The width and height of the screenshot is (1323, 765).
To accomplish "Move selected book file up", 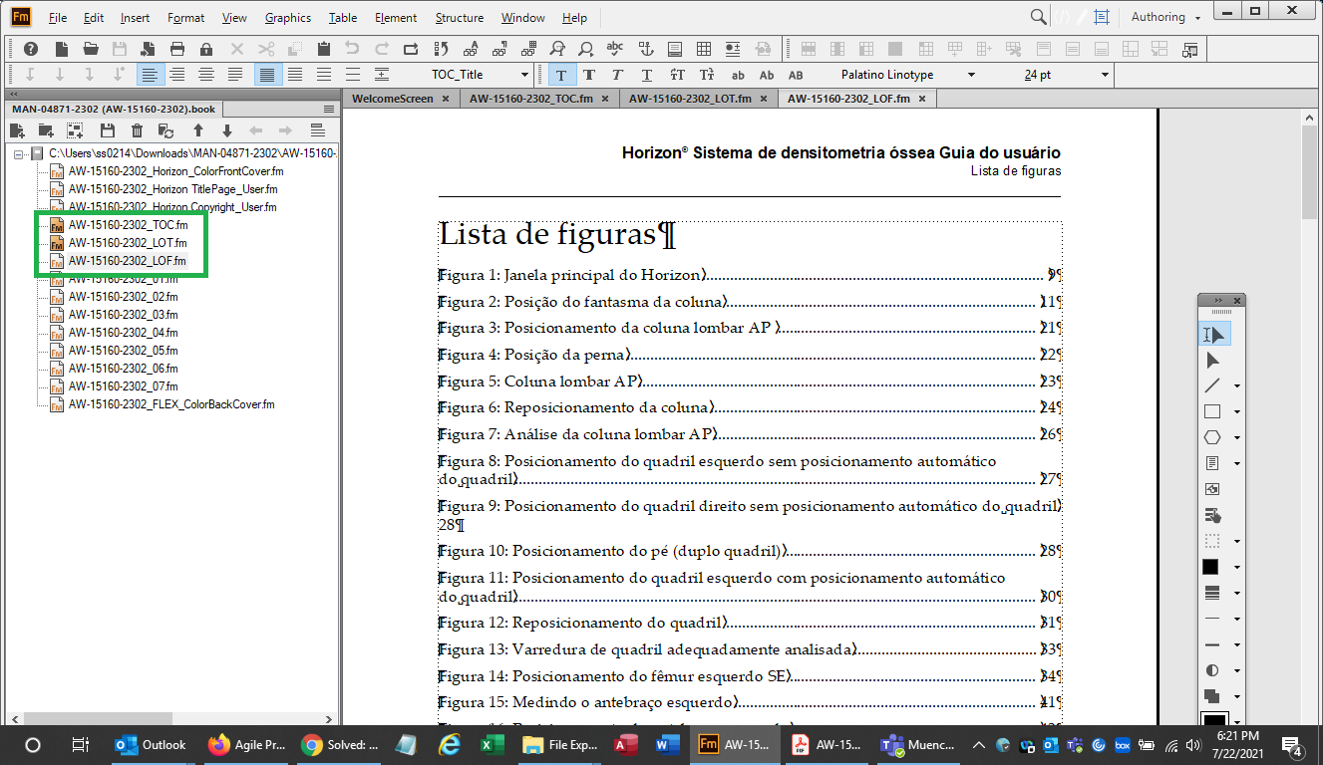I will [x=196, y=129].
